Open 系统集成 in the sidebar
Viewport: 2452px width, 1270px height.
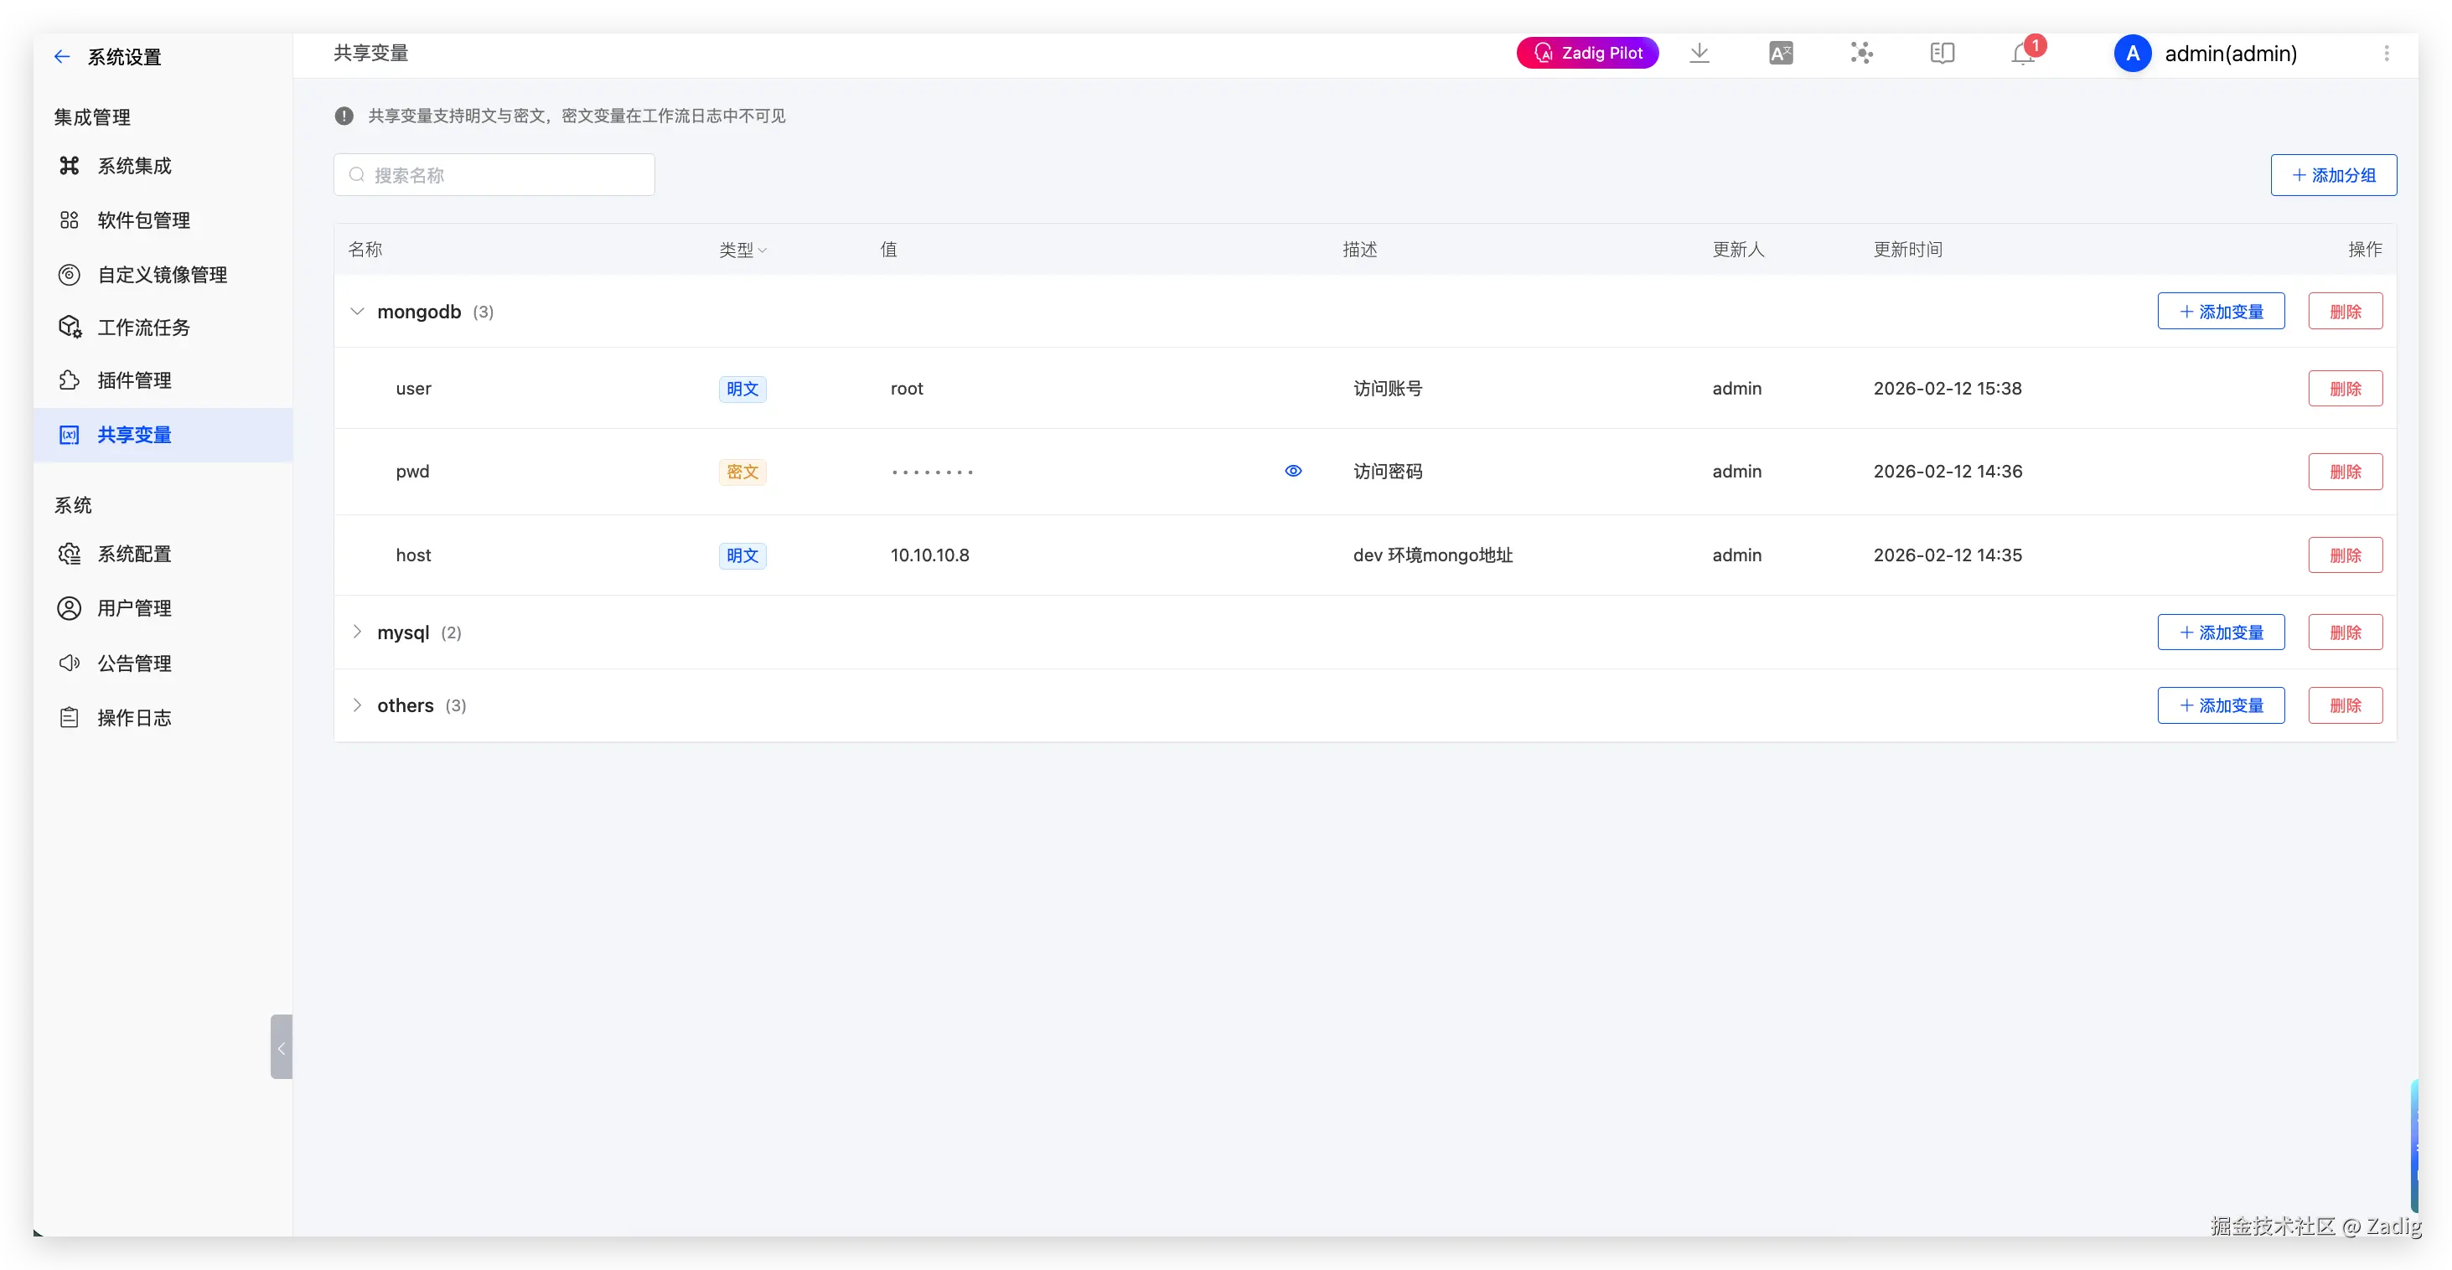134,167
